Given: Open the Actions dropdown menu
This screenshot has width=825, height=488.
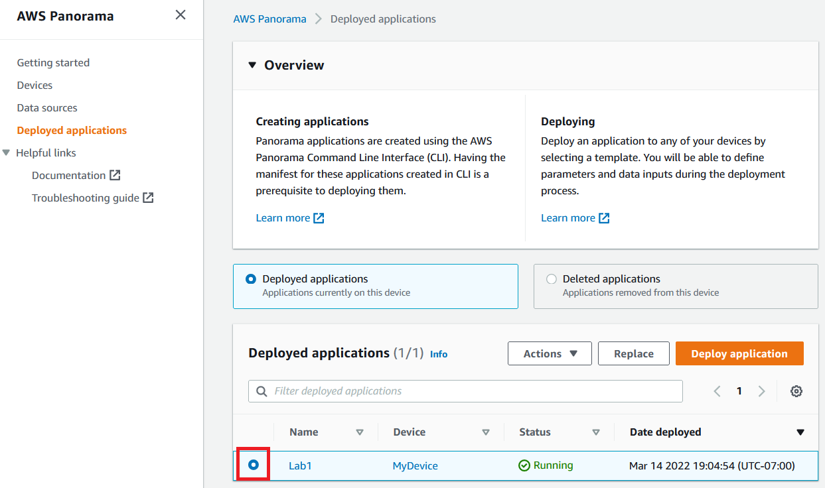Looking at the screenshot, I should 550,353.
